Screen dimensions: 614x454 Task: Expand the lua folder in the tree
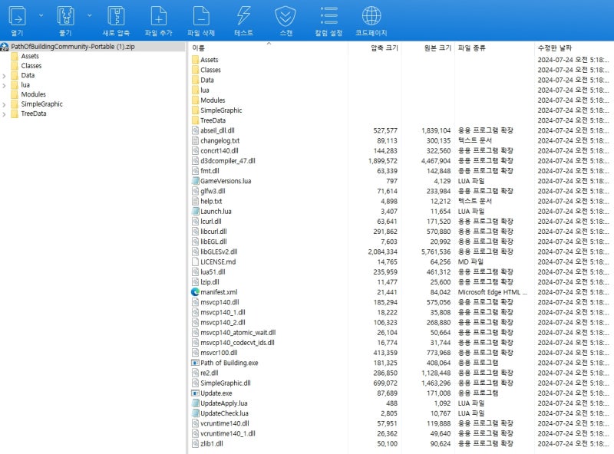(x=5, y=85)
